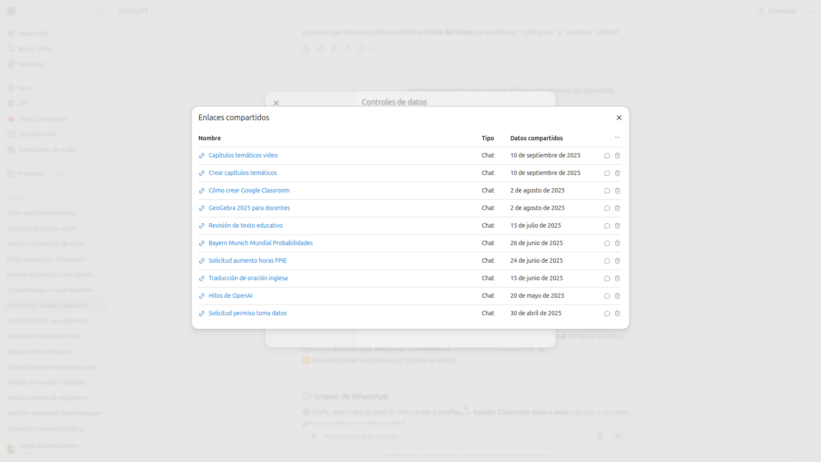This screenshot has height=462, width=821.
Task: Delete the 'Capítulos temáticos video' shared link
Action: click(617, 156)
